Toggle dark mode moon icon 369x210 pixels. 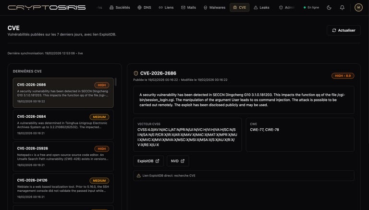(x=329, y=8)
